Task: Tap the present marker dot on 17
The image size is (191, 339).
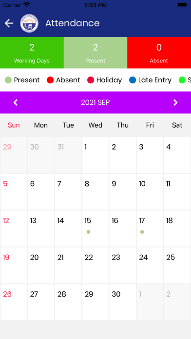Action: [142, 232]
